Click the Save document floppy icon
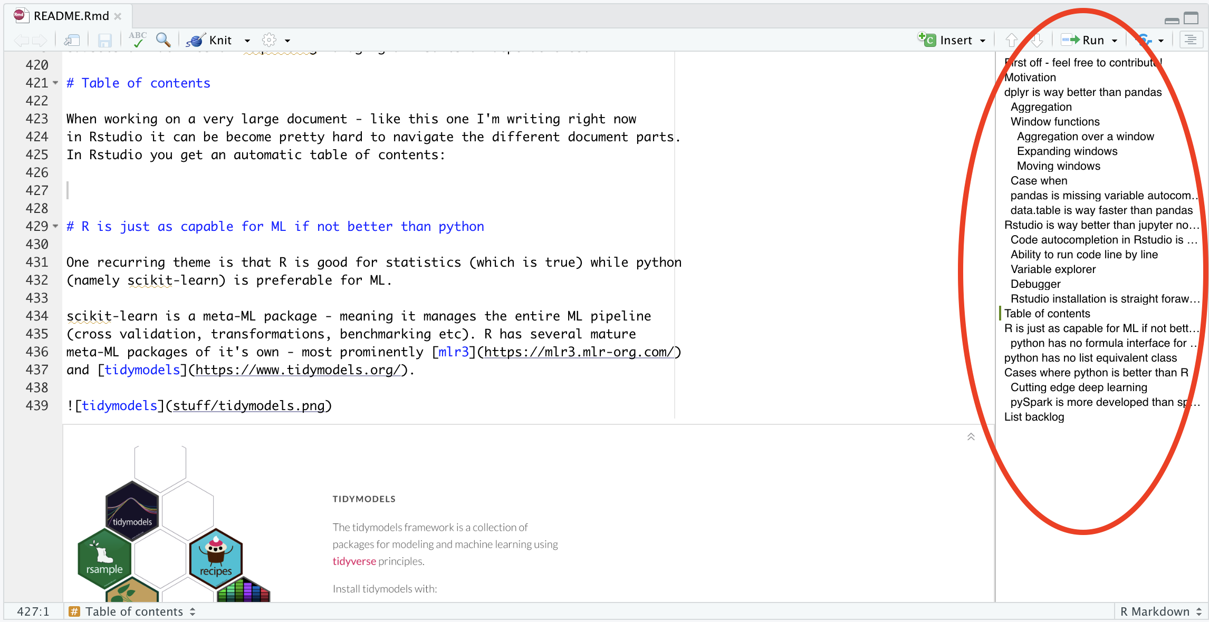Image resolution: width=1209 pixels, height=622 pixels. coord(105,40)
